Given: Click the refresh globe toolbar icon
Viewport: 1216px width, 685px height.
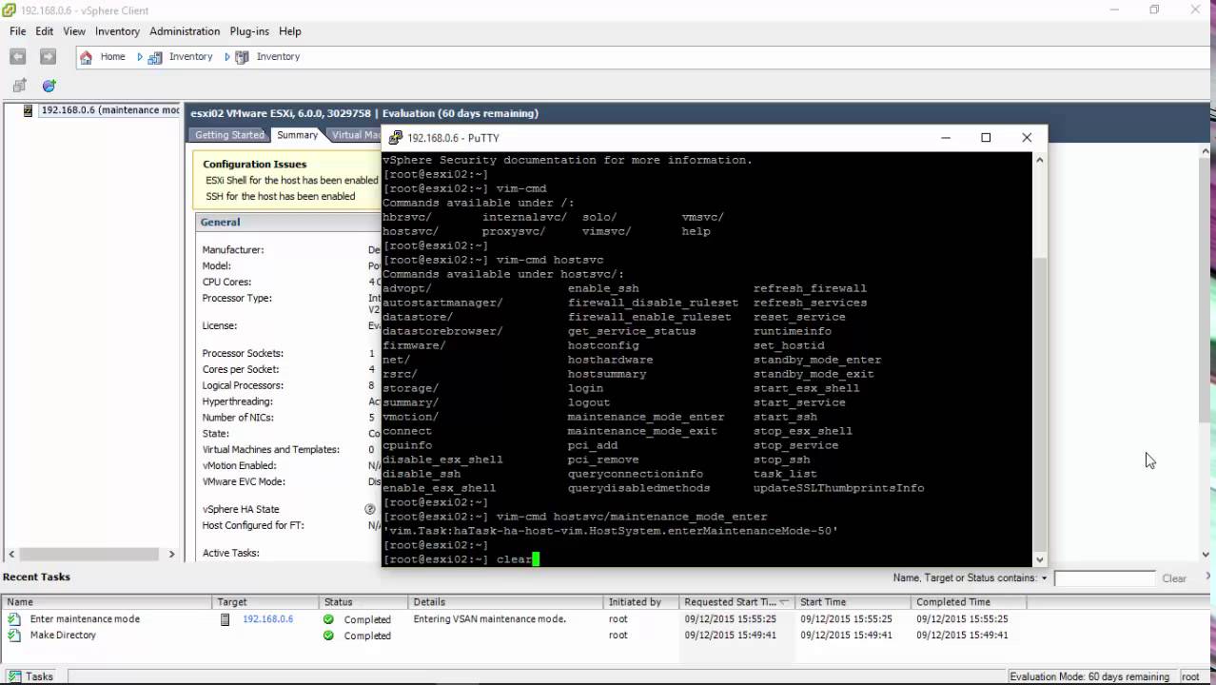Looking at the screenshot, I should click(49, 86).
